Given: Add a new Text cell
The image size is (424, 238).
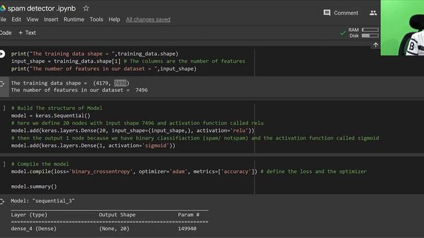Looking at the screenshot, I should click(27, 32).
